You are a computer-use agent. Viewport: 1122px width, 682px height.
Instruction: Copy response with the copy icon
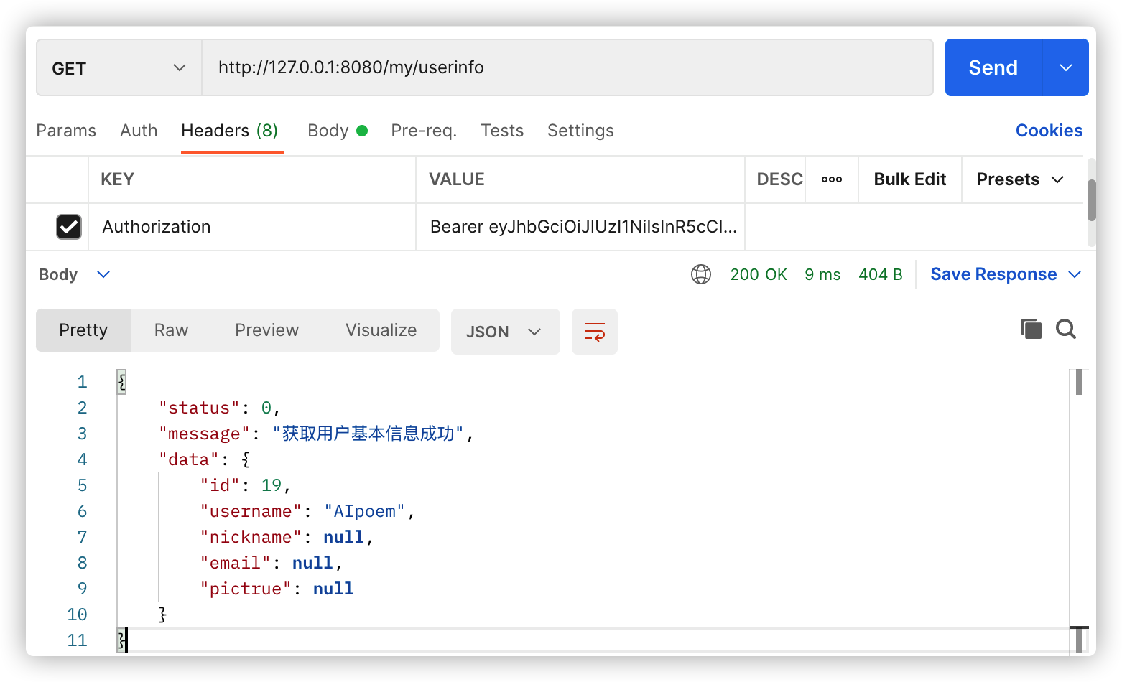point(1031,329)
